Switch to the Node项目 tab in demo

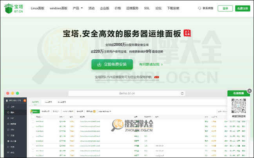pyautogui.click(x=62, y=102)
